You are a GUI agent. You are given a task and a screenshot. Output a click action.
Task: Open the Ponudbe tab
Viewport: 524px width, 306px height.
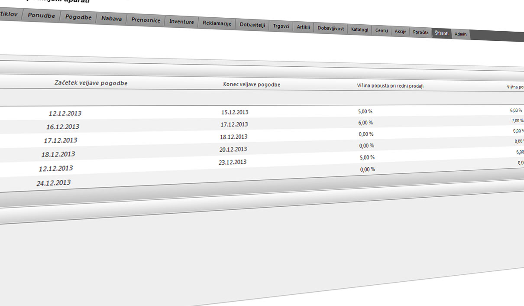coord(41,16)
